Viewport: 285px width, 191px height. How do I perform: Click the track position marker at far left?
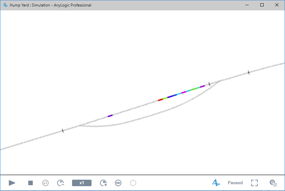(x=63, y=131)
